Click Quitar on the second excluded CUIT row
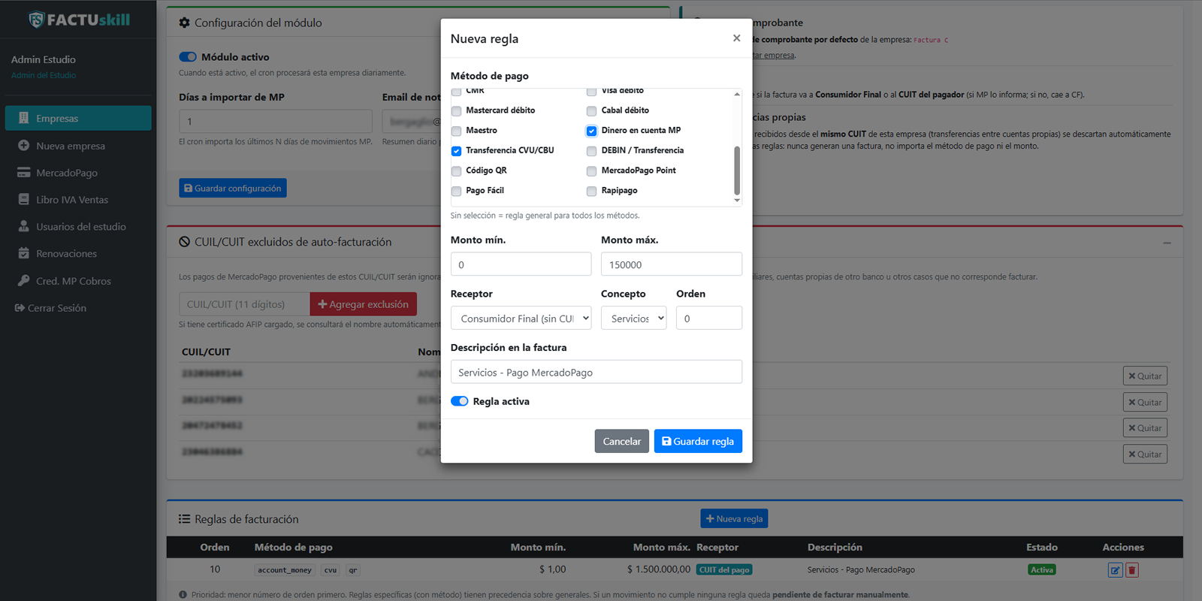1202x601 pixels. click(x=1145, y=402)
